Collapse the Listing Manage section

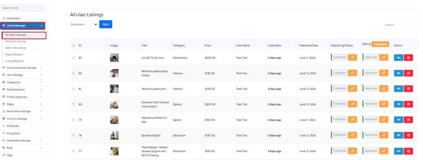point(23,26)
